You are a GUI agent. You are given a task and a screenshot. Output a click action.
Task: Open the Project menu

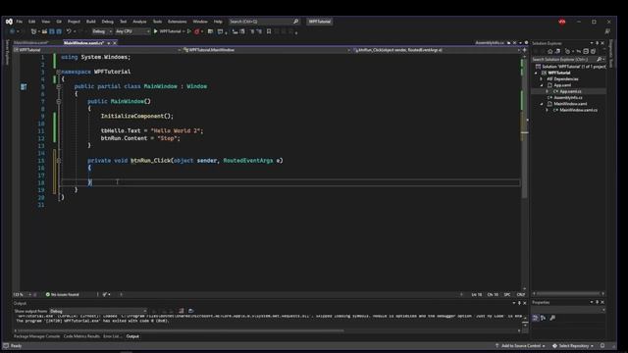click(x=74, y=22)
